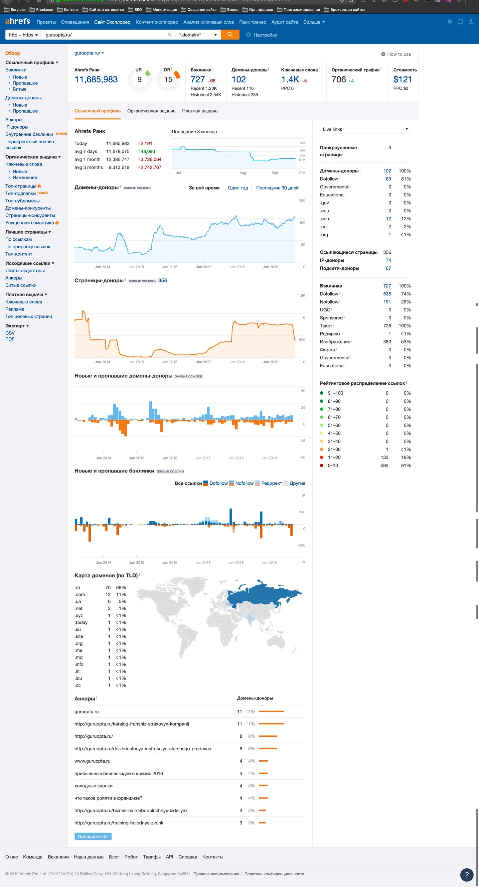Switch to the Платная выдача tab

pyautogui.click(x=200, y=111)
